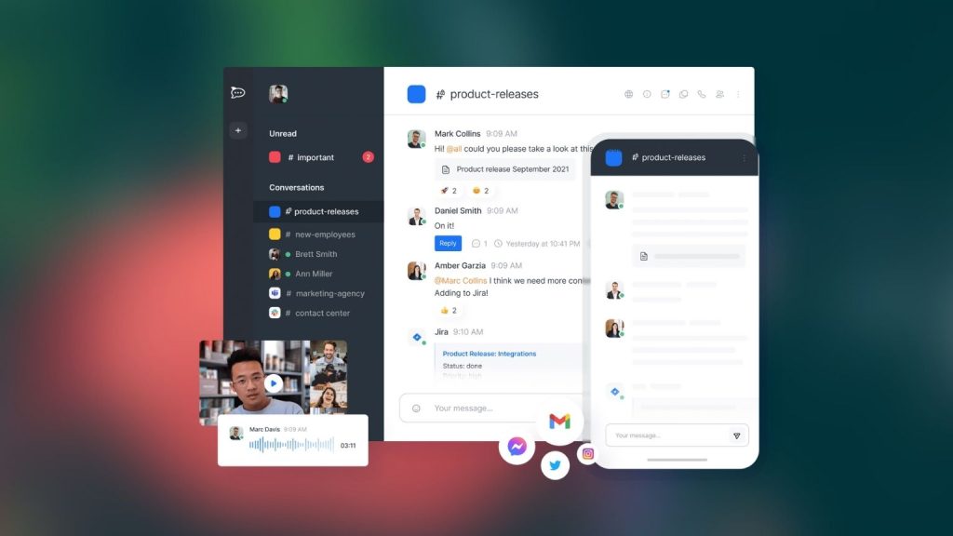Click Mark Collins' avatar in the desktop chat
The image size is (953, 536).
coord(416,140)
